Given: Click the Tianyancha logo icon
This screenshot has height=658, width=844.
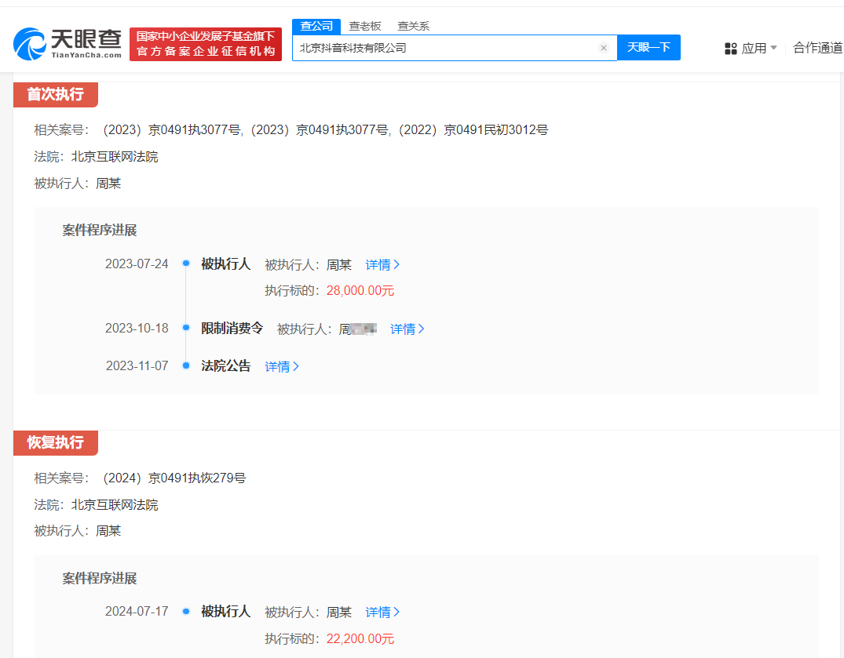Looking at the screenshot, I should pyautogui.click(x=29, y=44).
